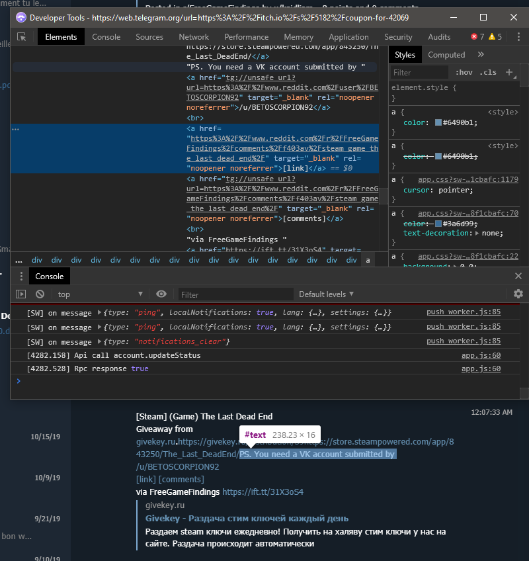Select the first div breadcrumb node

click(37, 260)
